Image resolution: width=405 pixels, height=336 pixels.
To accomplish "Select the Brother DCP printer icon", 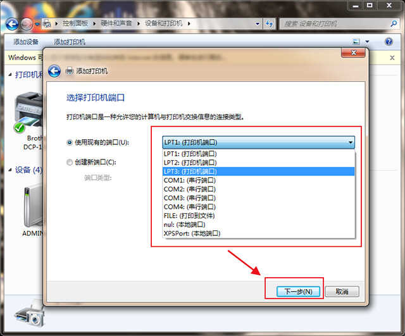I will tap(28, 111).
